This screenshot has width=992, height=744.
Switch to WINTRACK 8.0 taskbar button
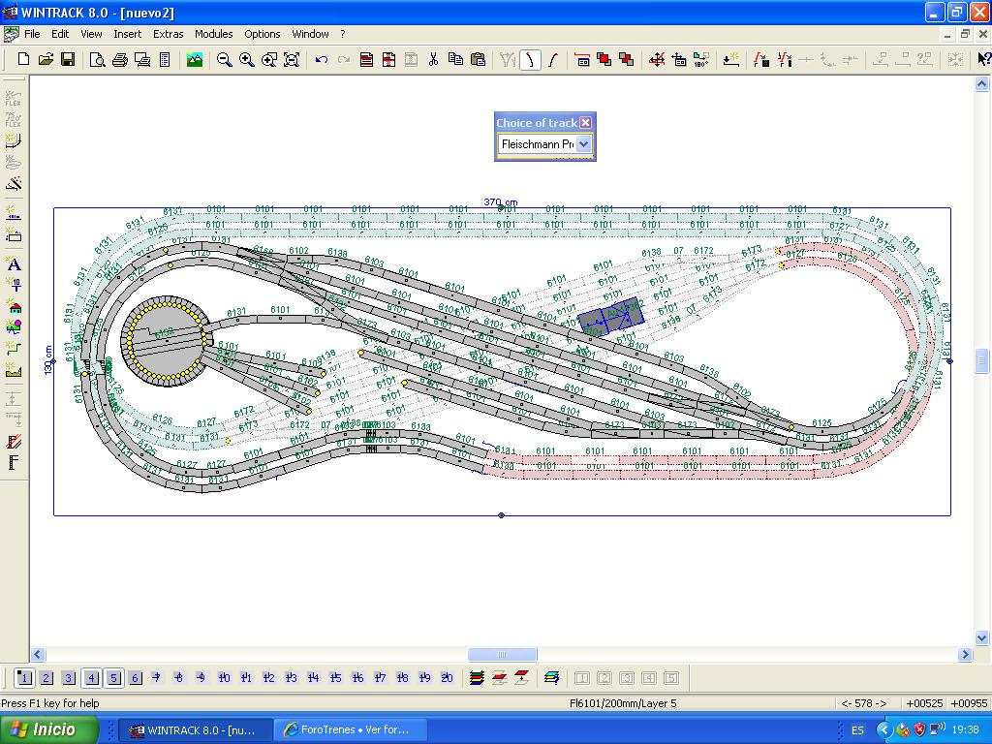coord(195,729)
